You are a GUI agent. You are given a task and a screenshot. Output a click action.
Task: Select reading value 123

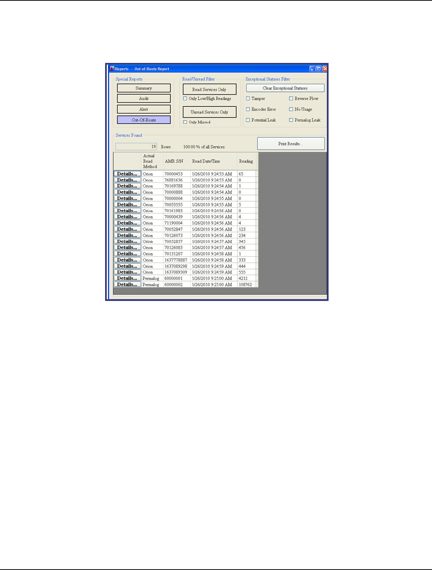point(247,229)
